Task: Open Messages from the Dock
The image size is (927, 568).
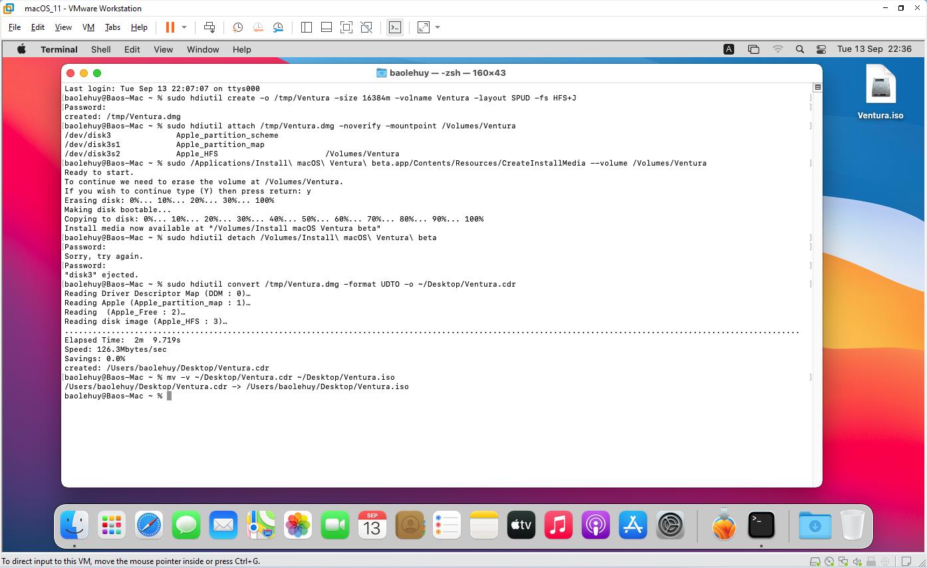Action: pos(186,526)
